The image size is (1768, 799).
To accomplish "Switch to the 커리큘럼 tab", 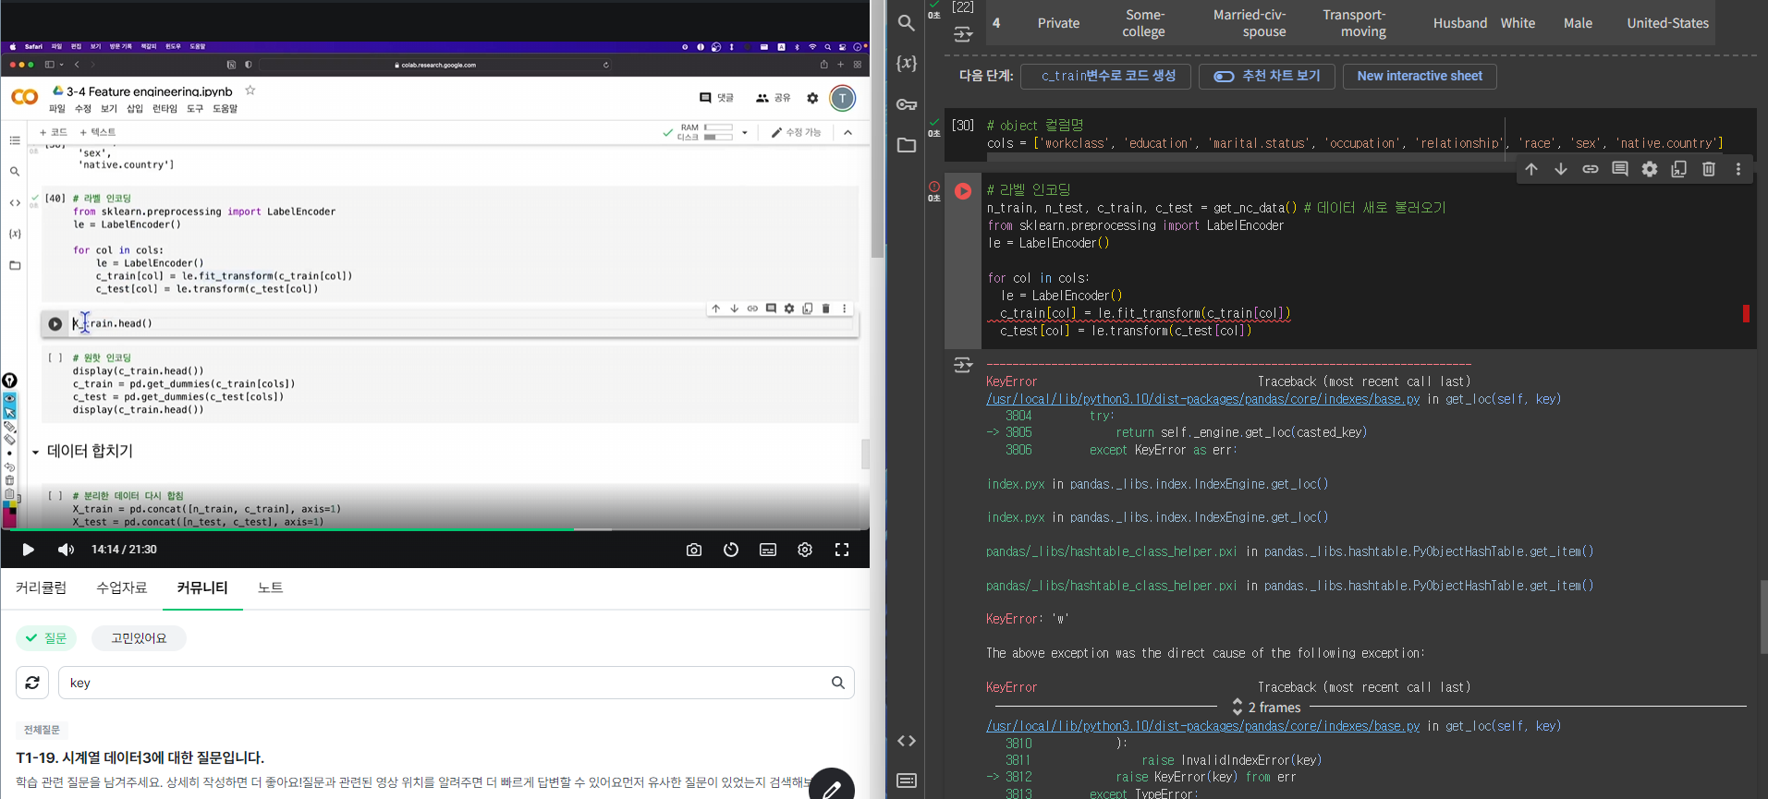I will pyautogui.click(x=42, y=587).
